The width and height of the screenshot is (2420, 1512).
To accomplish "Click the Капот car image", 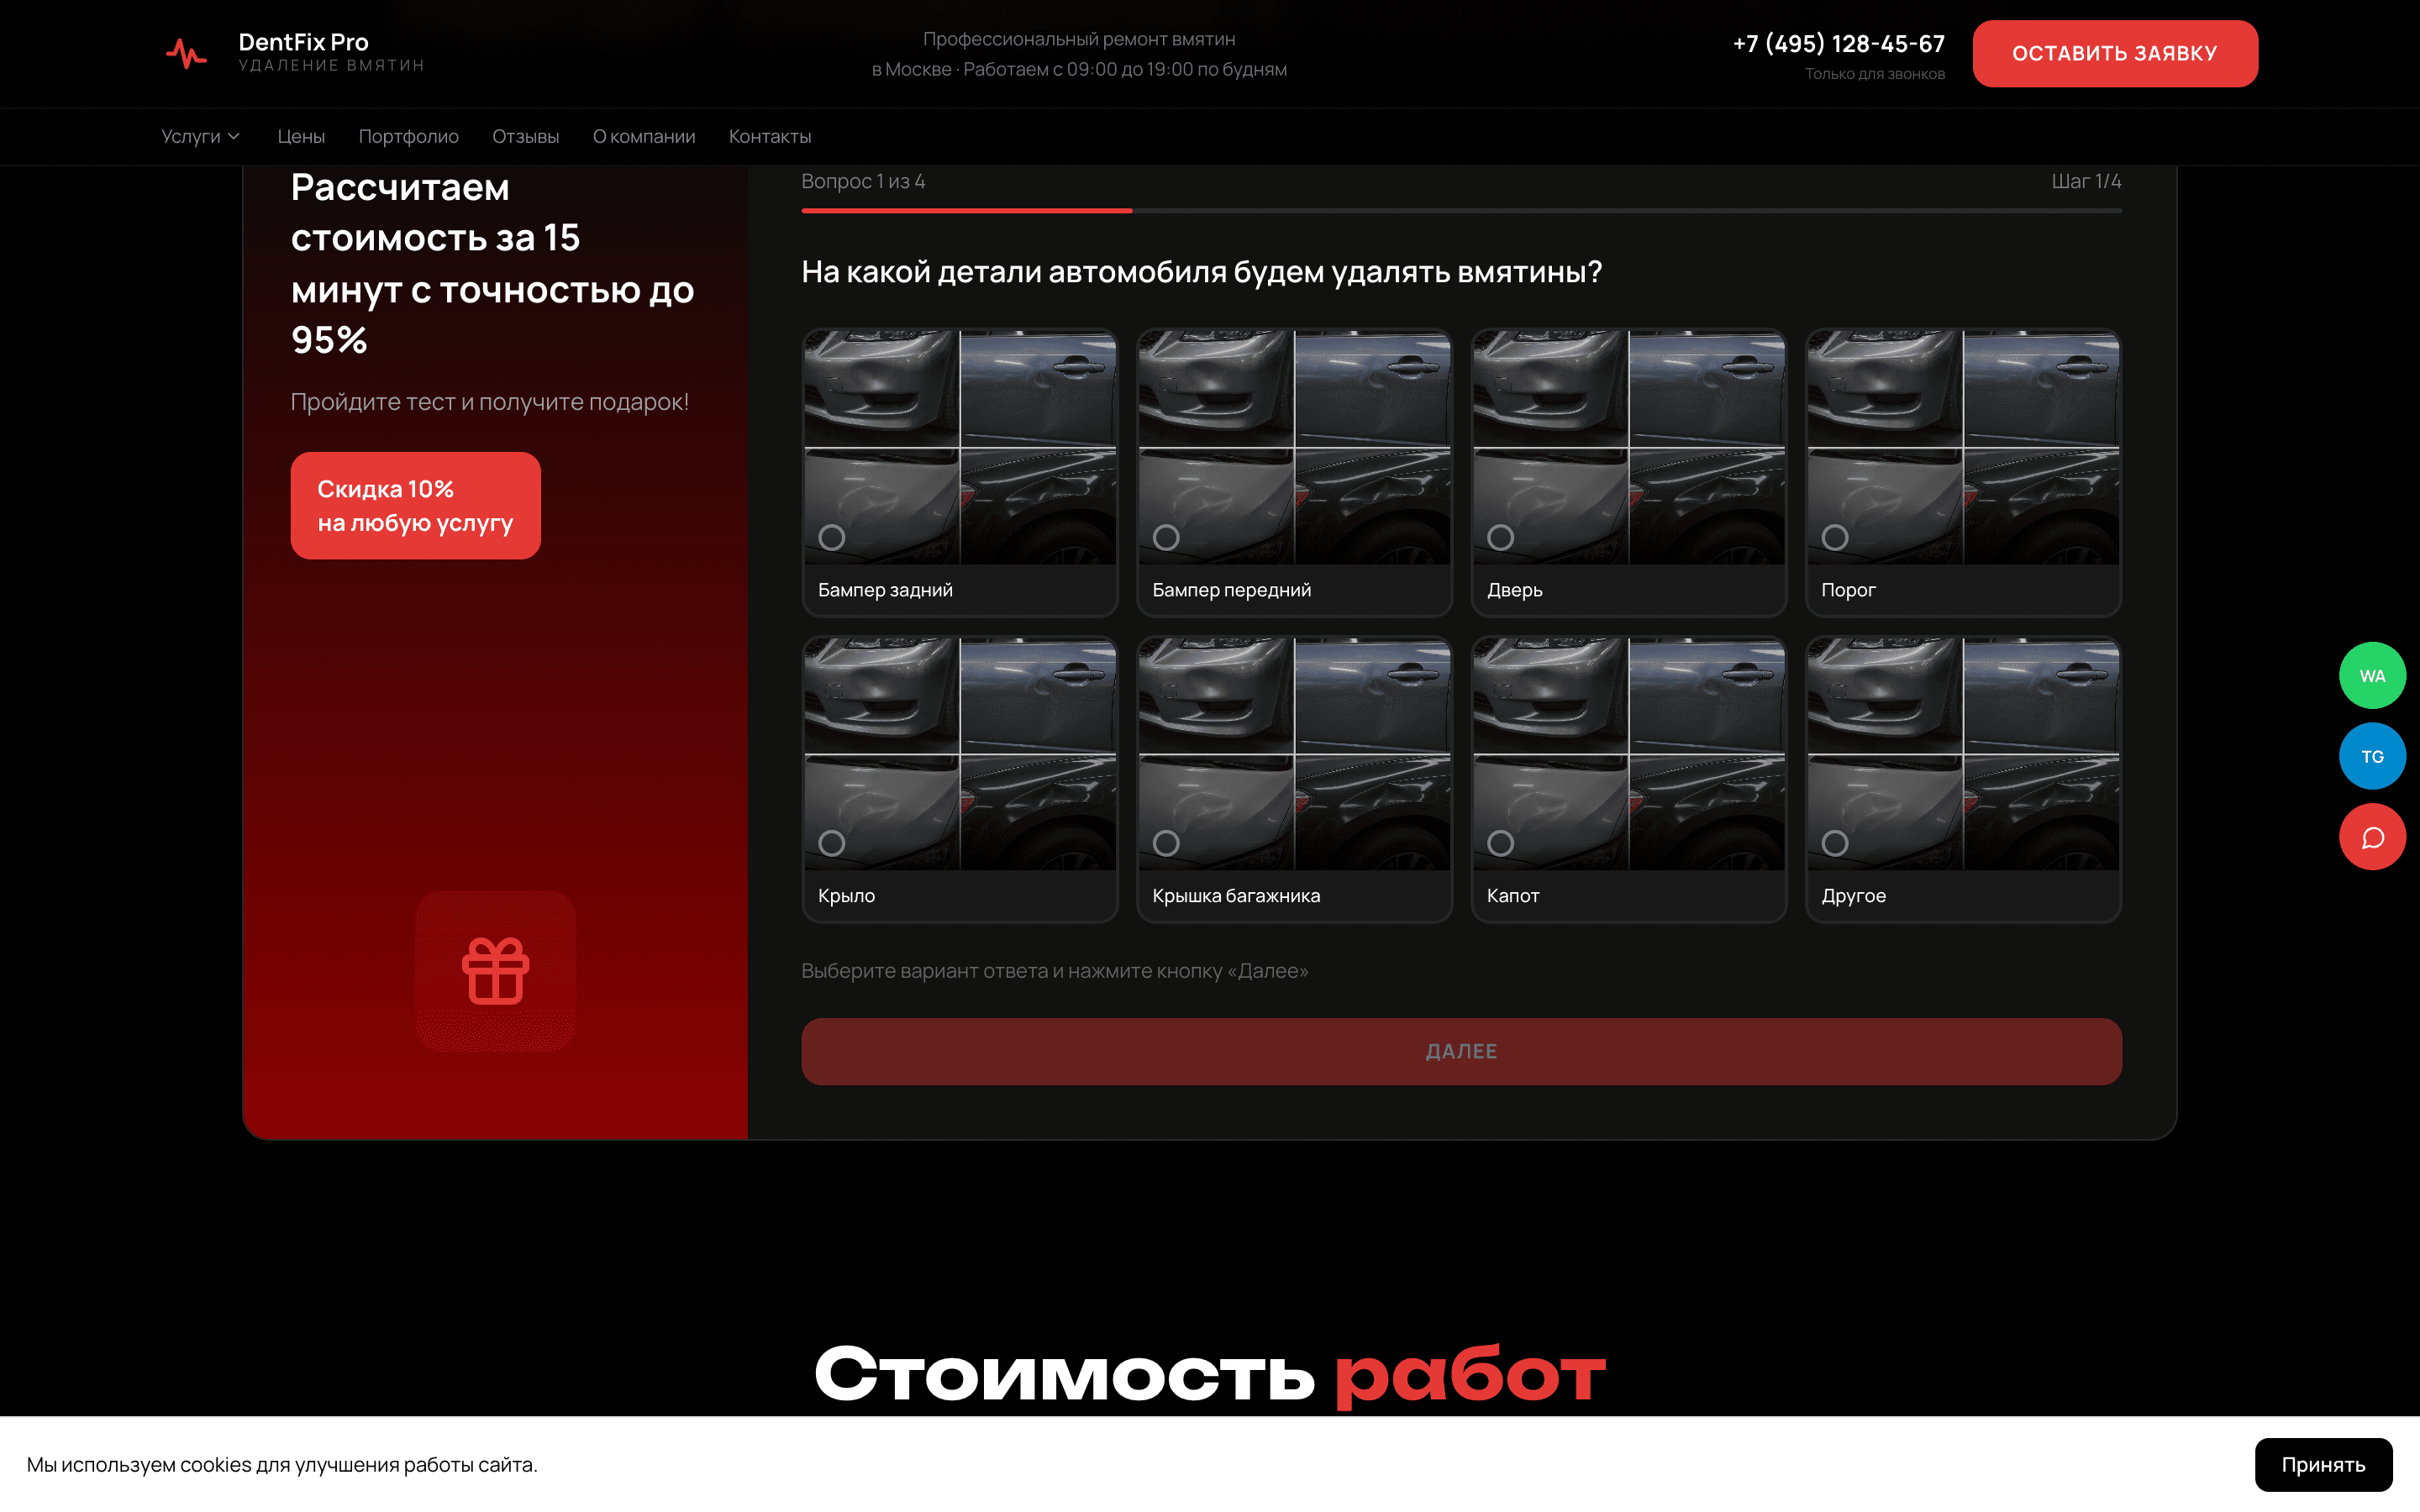I will tap(1629, 754).
